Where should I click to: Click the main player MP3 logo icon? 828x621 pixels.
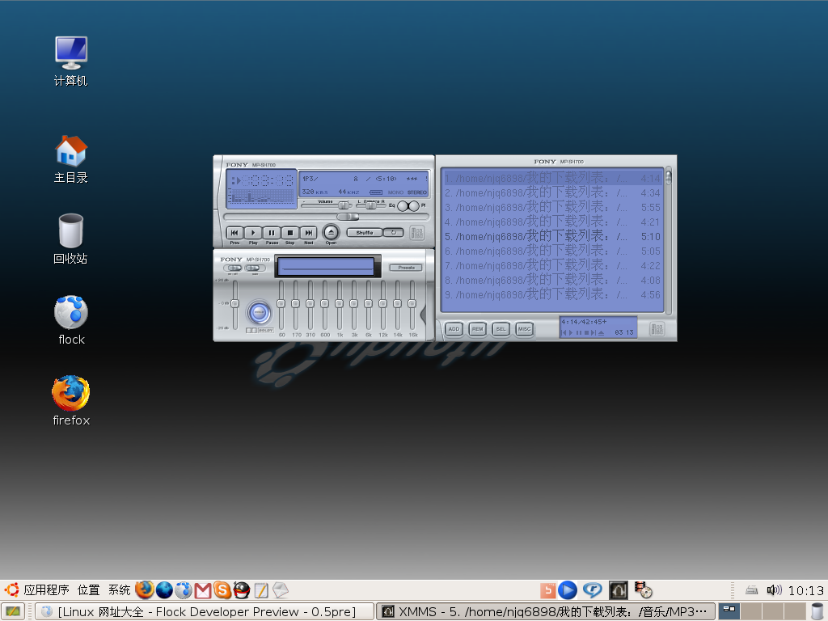pos(417,232)
